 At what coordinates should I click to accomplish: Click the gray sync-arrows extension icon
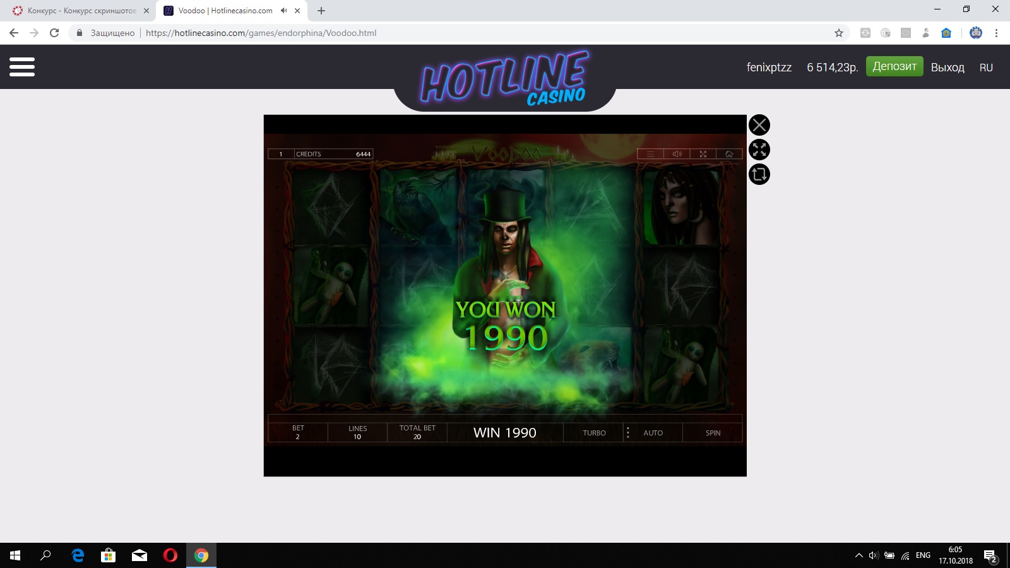[865, 33]
